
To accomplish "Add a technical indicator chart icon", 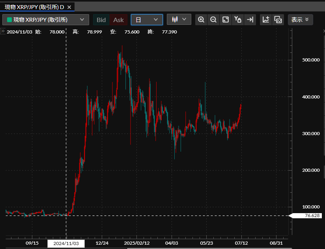I will (x=266, y=20).
